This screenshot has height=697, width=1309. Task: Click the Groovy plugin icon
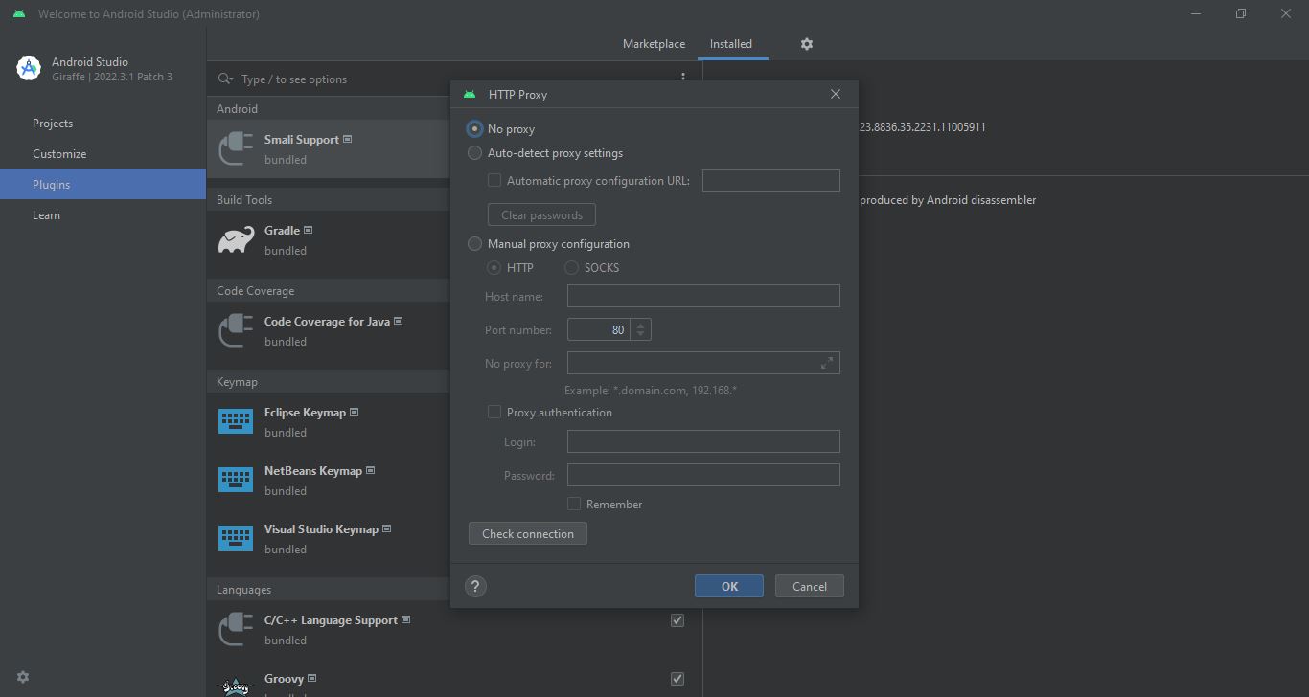[236, 686]
